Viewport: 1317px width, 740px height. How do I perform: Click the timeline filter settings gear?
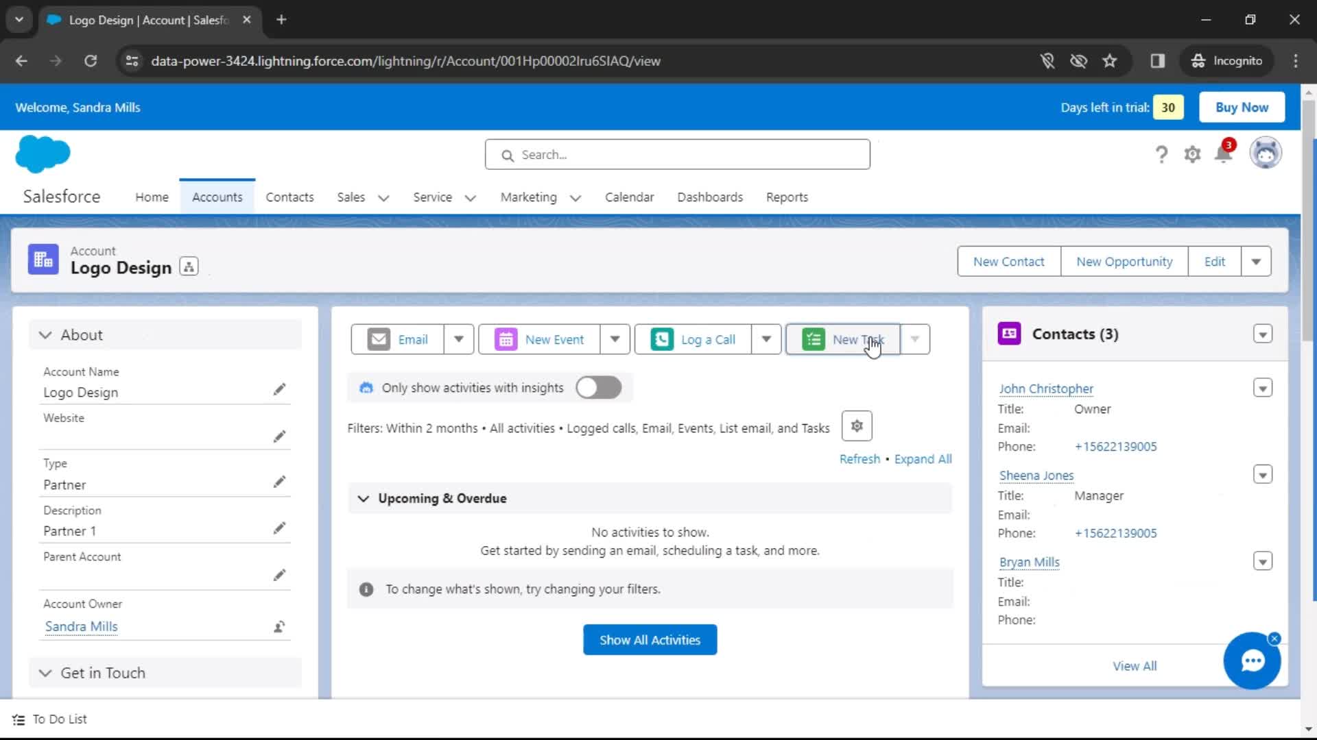coord(857,426)
